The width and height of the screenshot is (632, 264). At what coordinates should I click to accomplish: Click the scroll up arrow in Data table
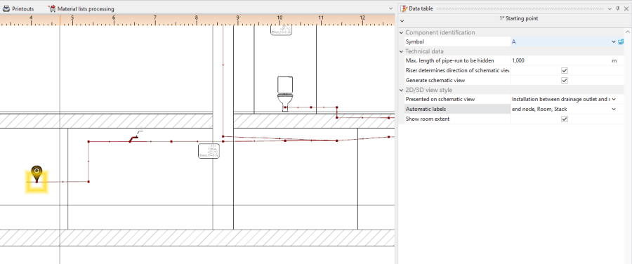click(628, 32)
